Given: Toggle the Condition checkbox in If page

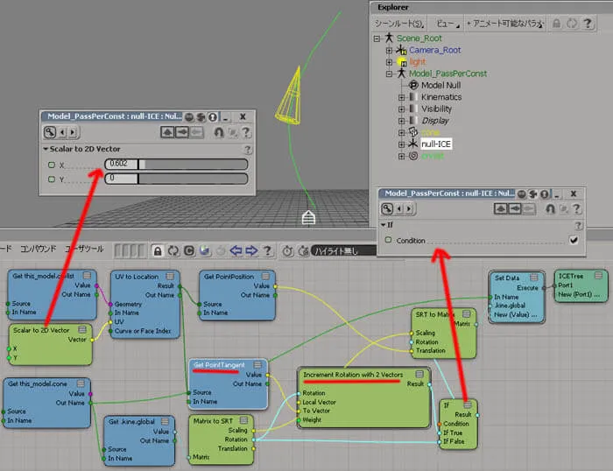Looking at the screenshot, I should 574,240.
